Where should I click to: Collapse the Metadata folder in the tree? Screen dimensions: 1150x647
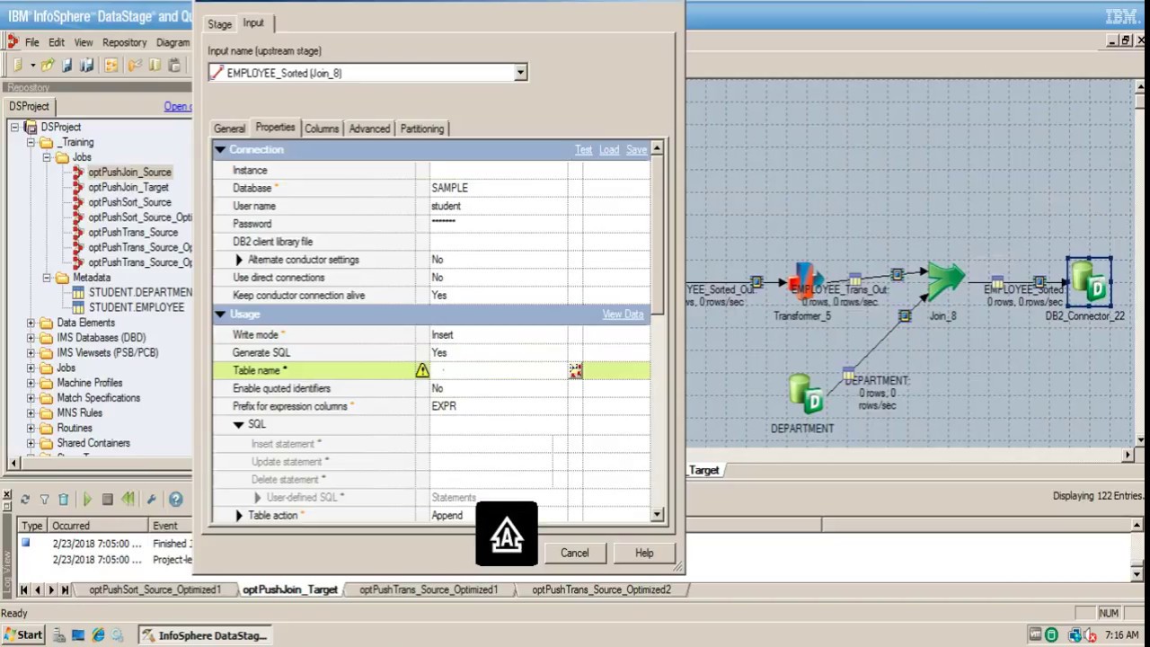click(x=47, y=278)
